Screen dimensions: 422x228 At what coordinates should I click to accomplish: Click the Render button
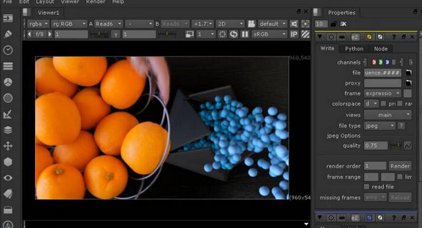pos(400,166)
